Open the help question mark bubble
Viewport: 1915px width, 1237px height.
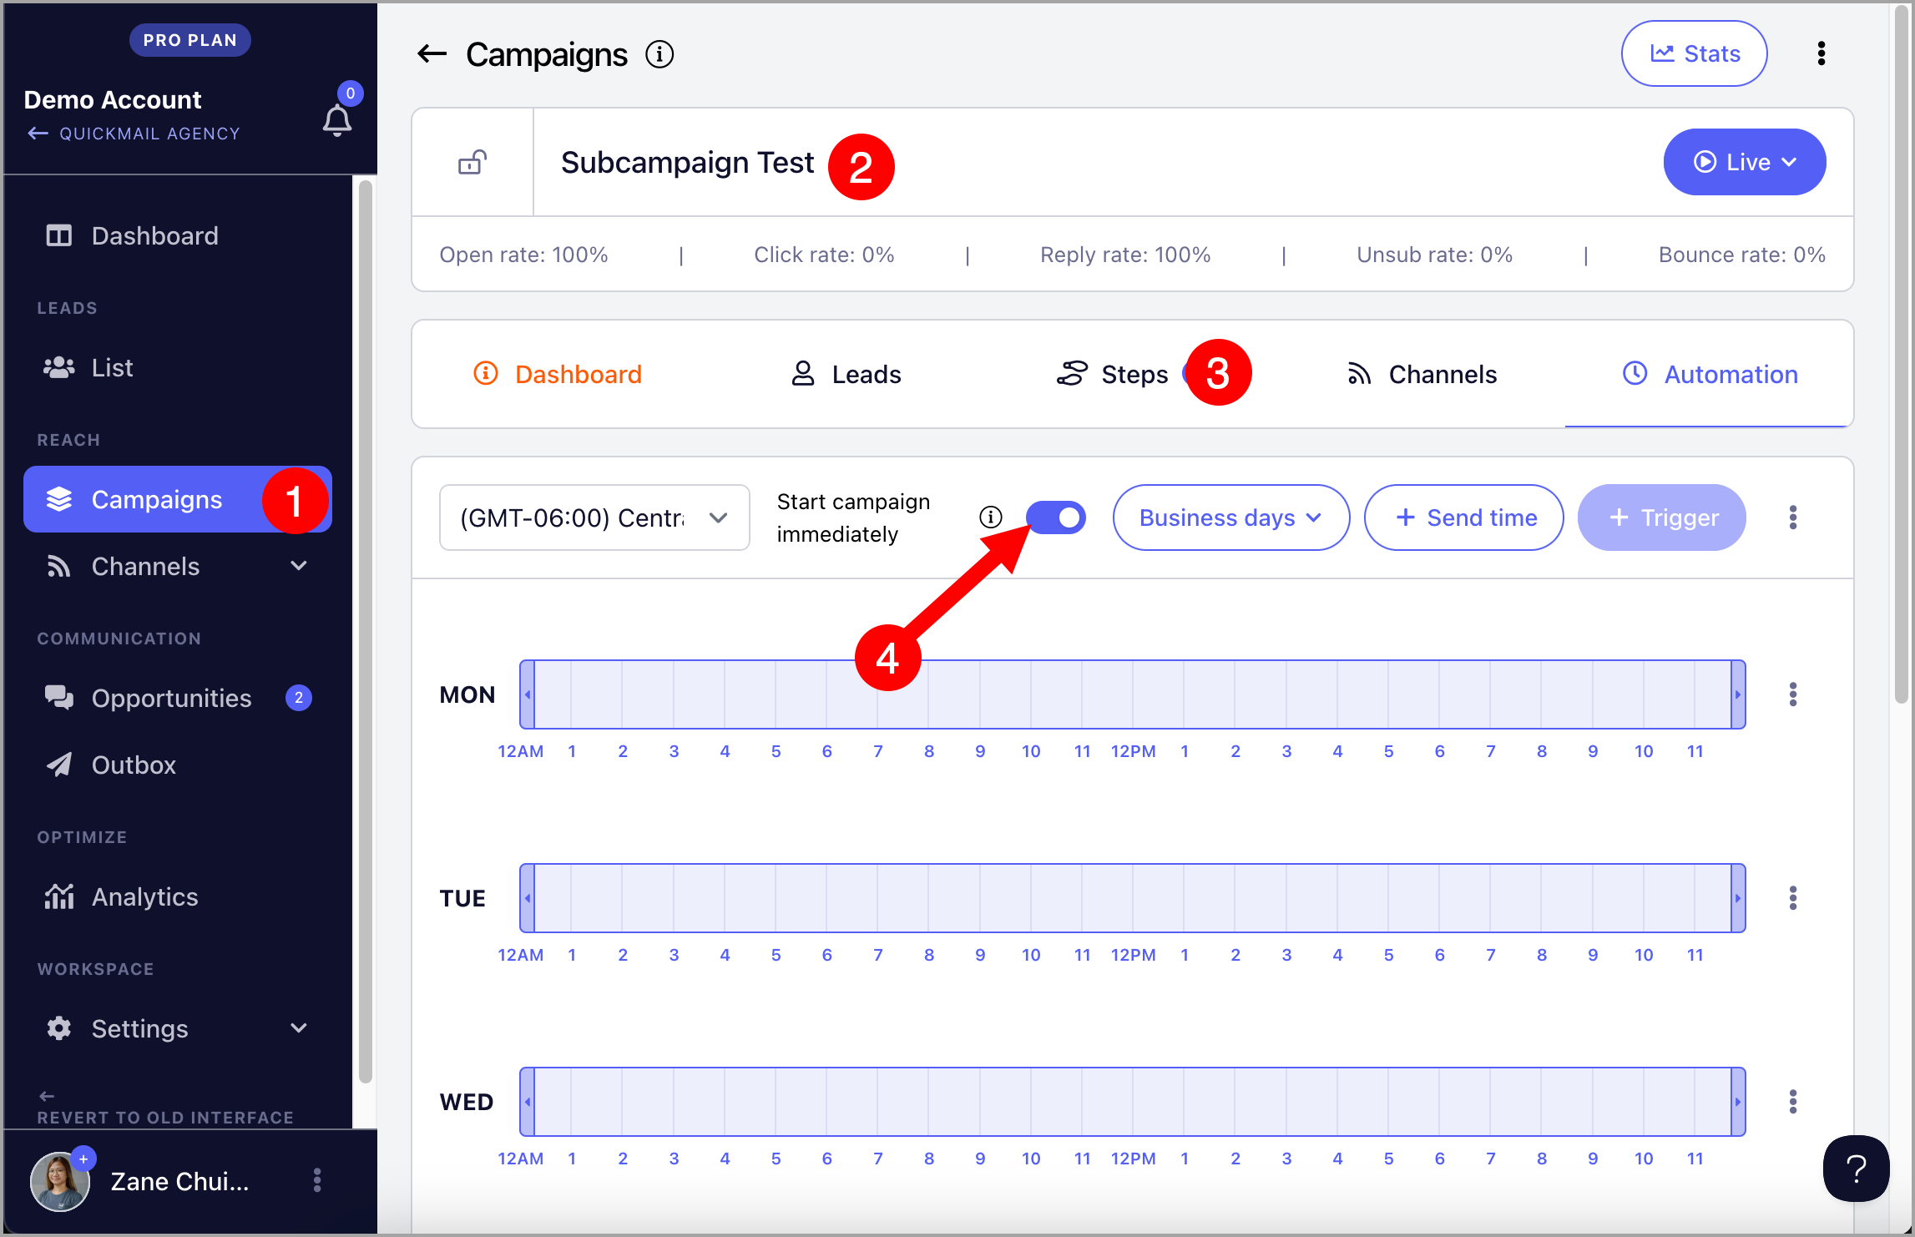(x=1856, y=1169)
